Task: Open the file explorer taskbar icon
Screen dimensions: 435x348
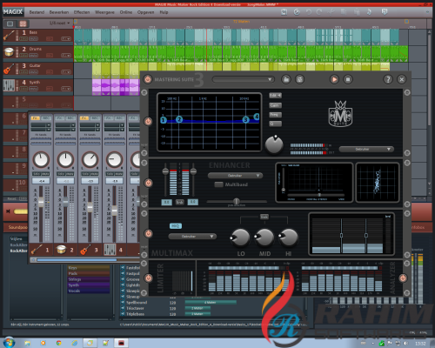Action: (x=28, y=343)
